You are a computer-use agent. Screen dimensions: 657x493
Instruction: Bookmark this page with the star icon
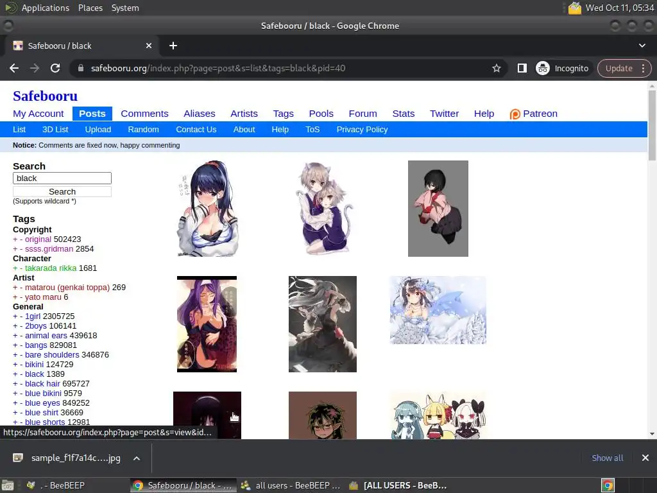coord(497,68)
